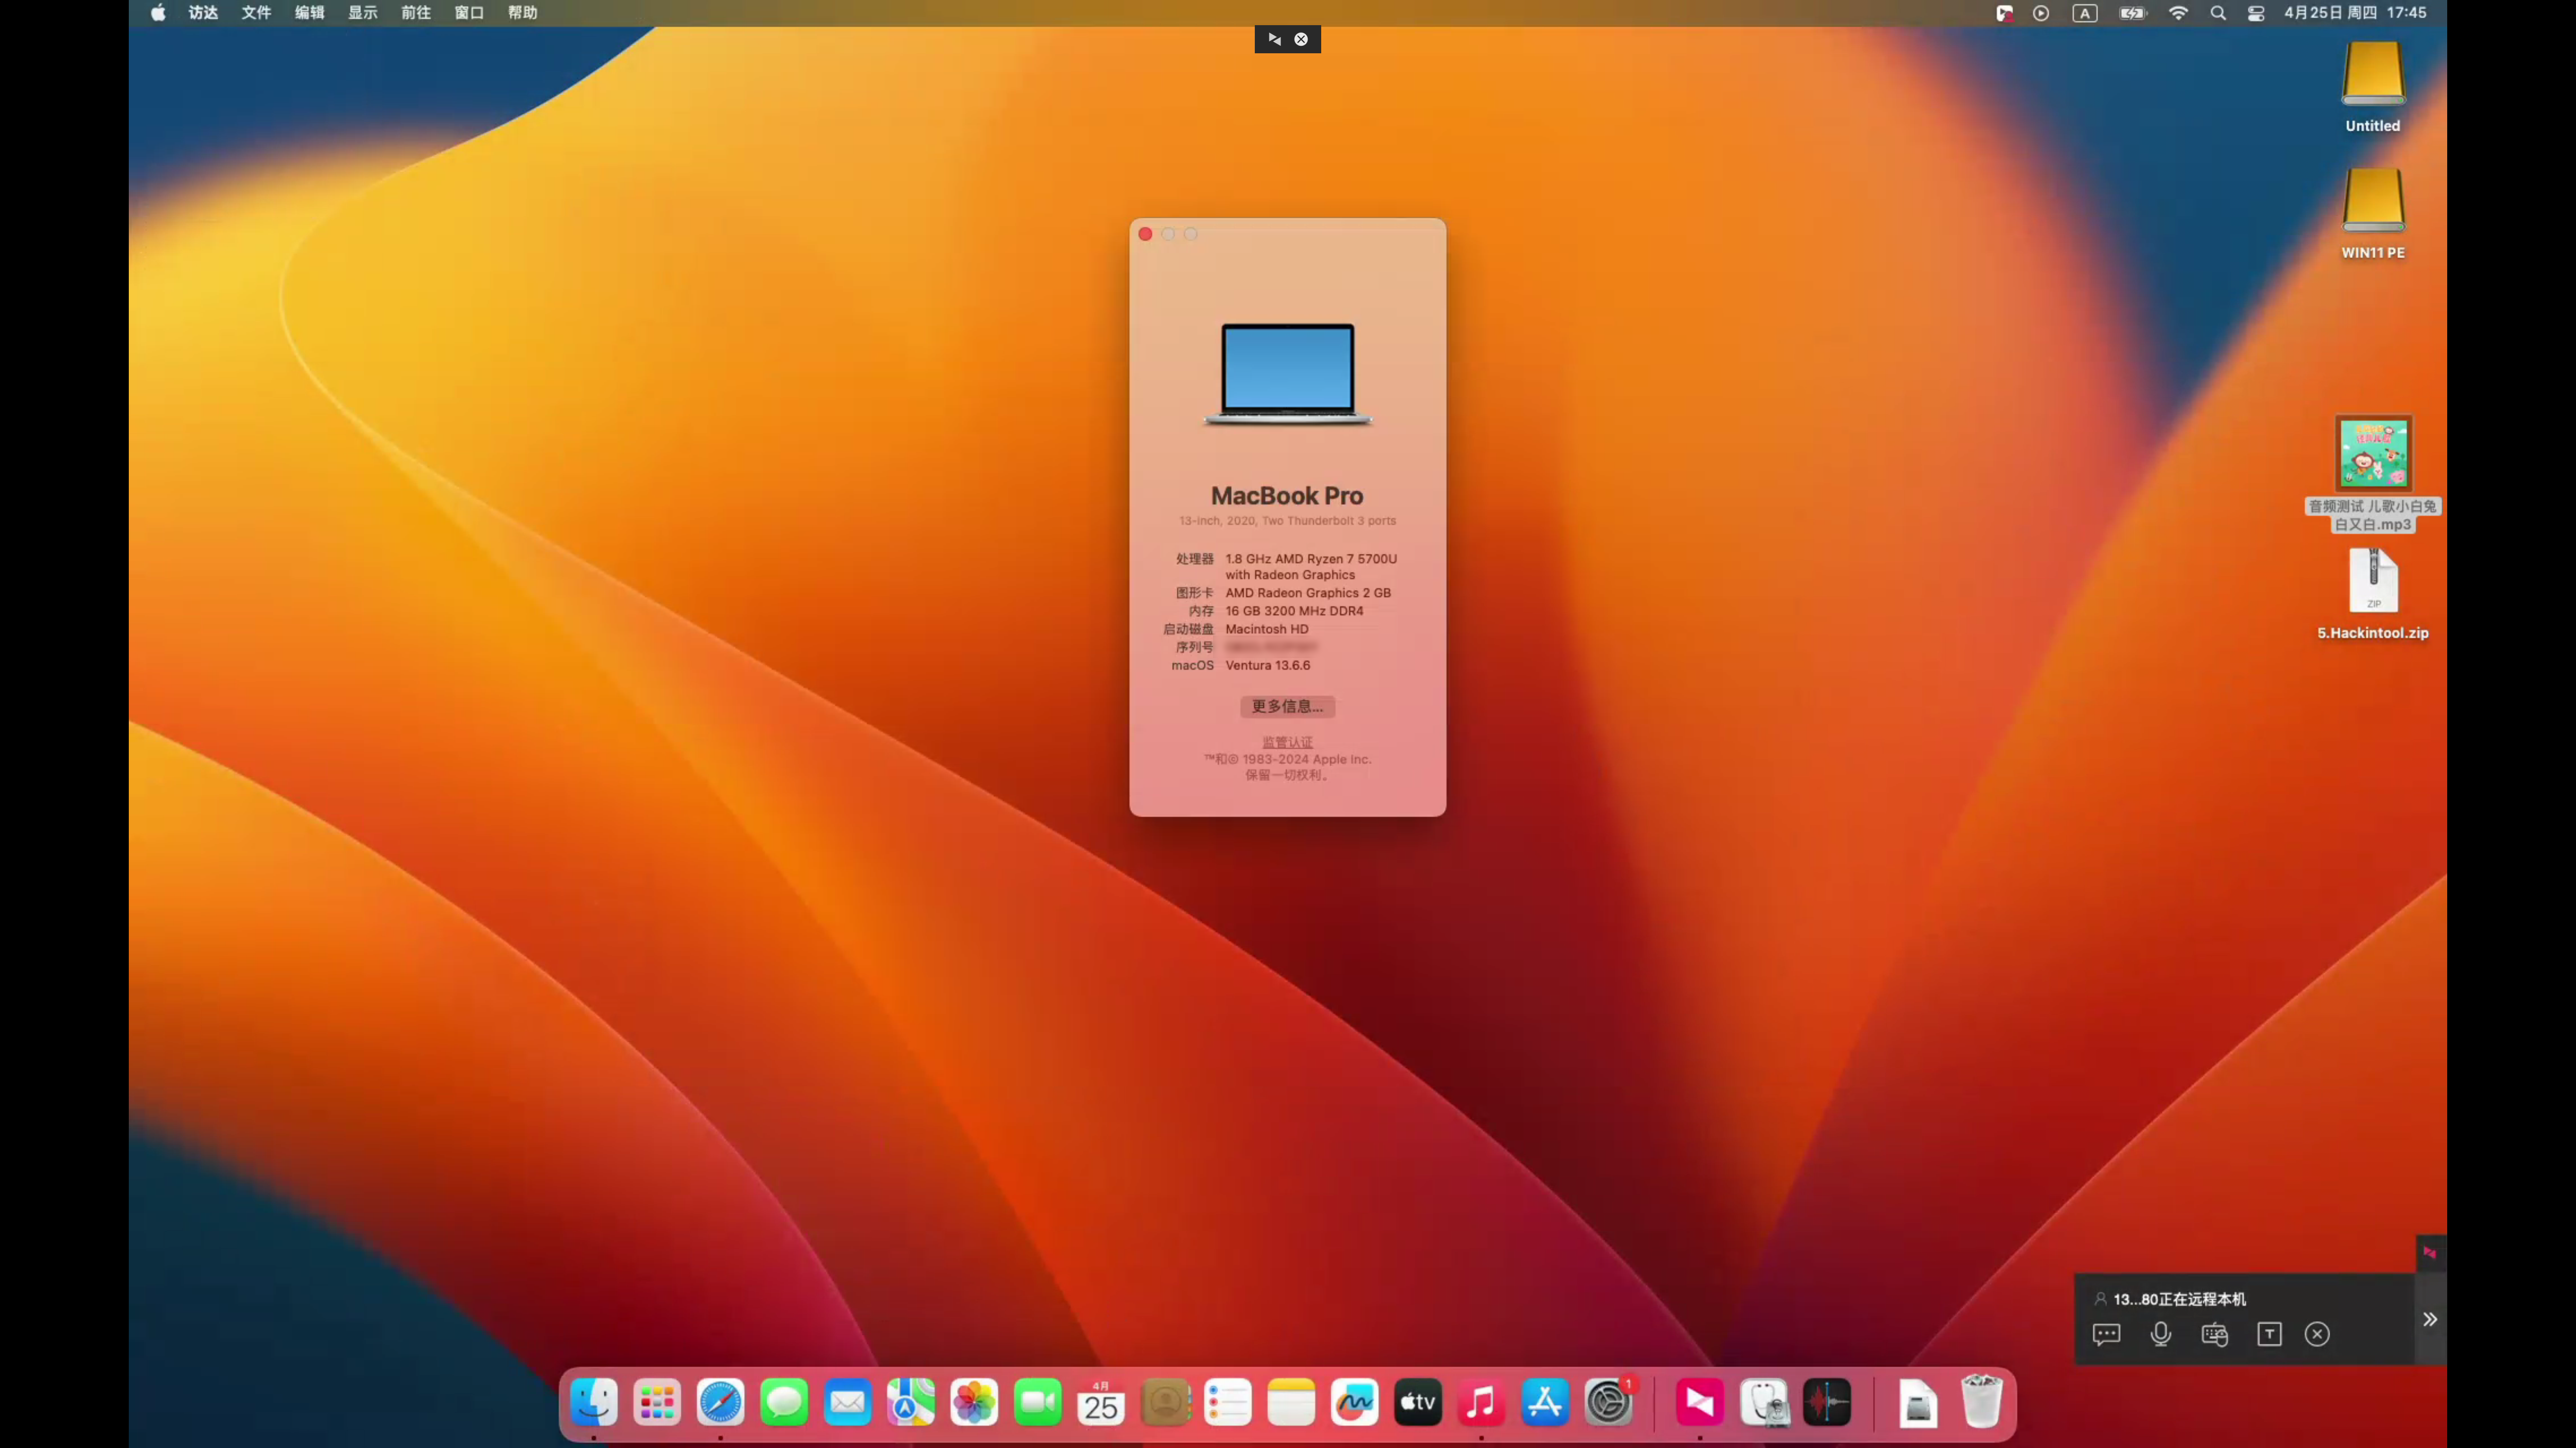Open the Apple TV app in the Dock

coord(1418,1402)
